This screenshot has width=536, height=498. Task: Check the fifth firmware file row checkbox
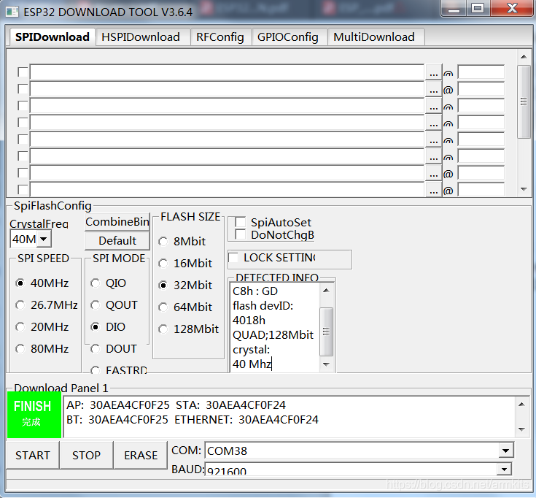(x=23, y=139)
